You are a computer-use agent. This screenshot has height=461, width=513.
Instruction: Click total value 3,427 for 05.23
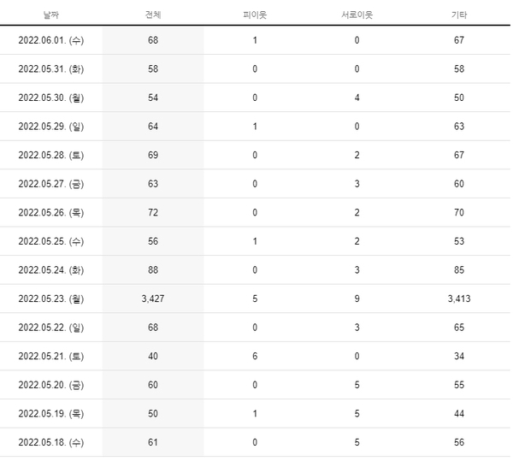tap(153, 298)
